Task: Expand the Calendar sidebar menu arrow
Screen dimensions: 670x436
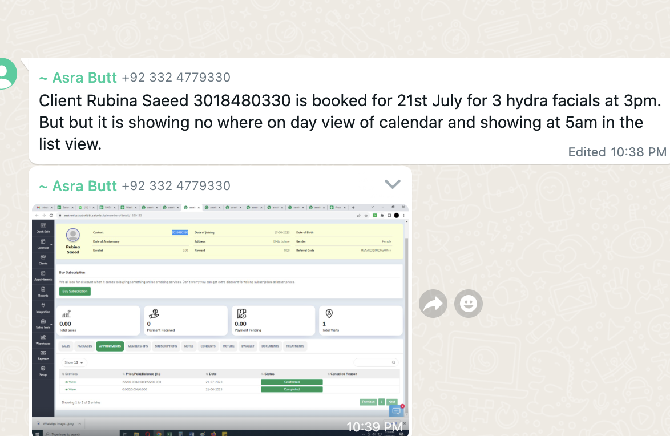Action: click(51, 245)
